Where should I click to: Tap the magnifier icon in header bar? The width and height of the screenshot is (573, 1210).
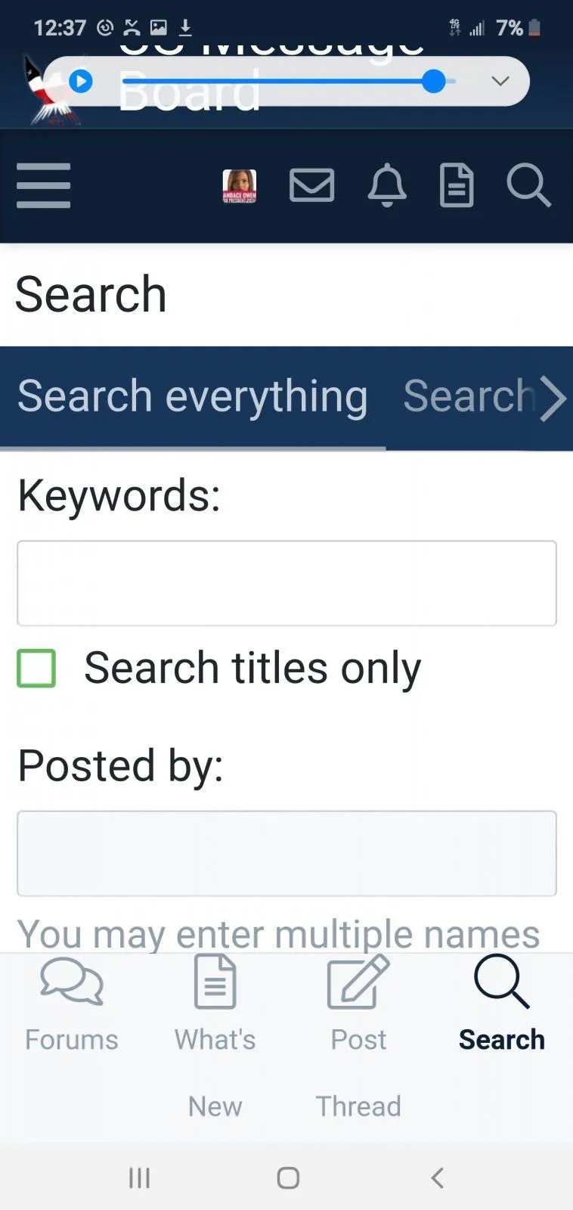click(528, 185)
